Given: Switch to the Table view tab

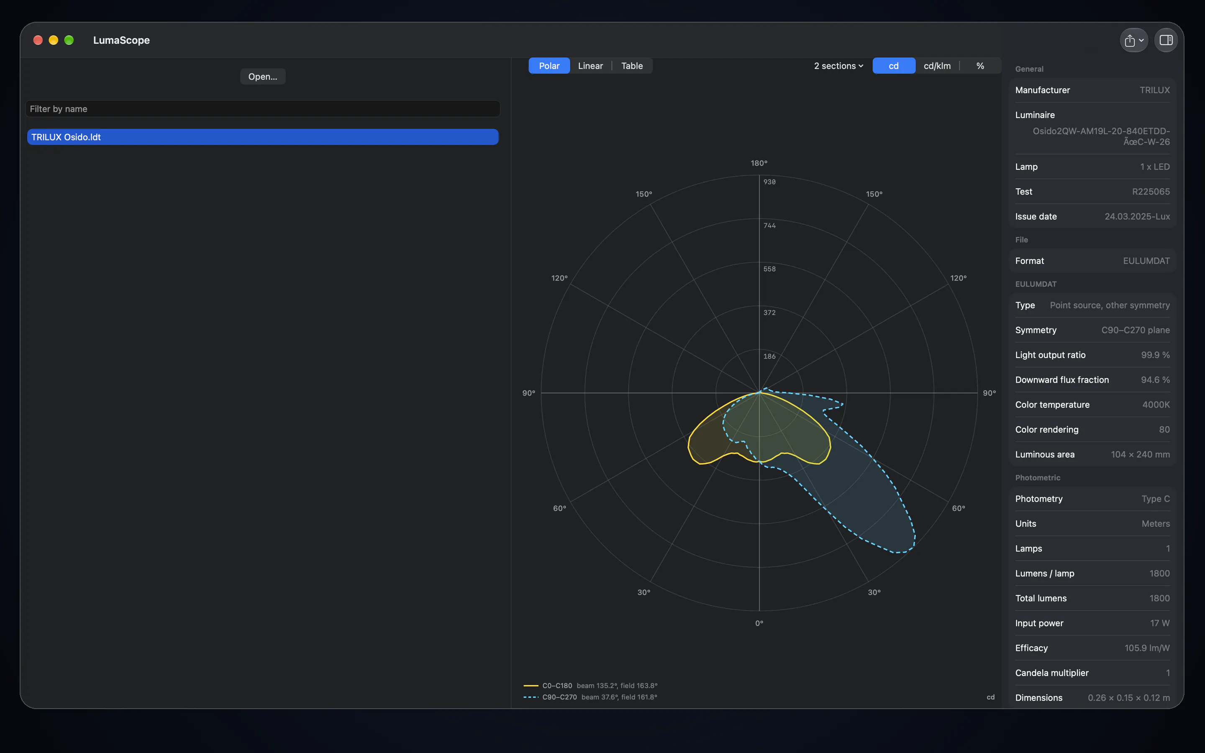Looking at the screenshot, I should [632, 66].
